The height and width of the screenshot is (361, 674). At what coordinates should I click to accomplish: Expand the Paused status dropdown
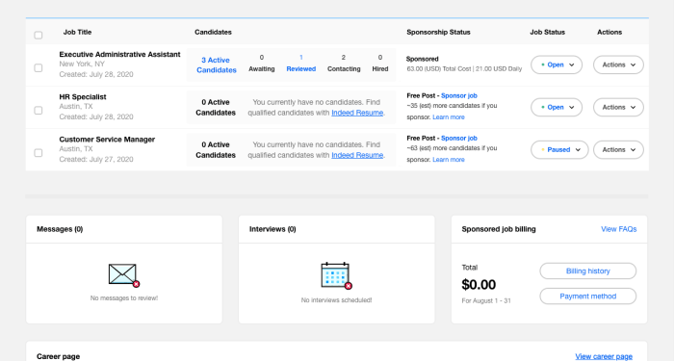coord(559,150)
